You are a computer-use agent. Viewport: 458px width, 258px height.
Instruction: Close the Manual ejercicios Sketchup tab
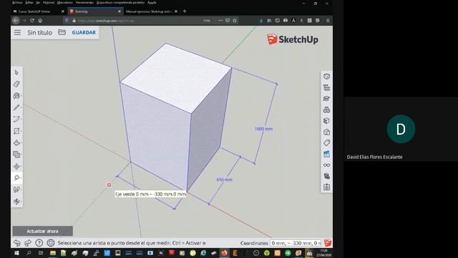click(x=176, y=11)
